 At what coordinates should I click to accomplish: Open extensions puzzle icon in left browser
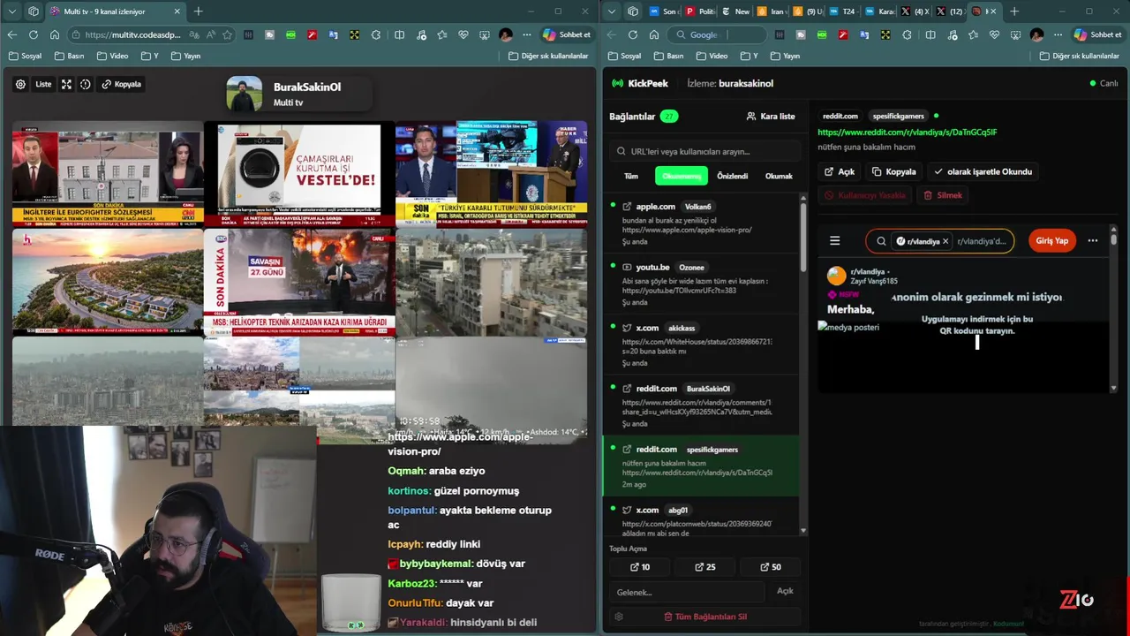[x=376, y=34]
